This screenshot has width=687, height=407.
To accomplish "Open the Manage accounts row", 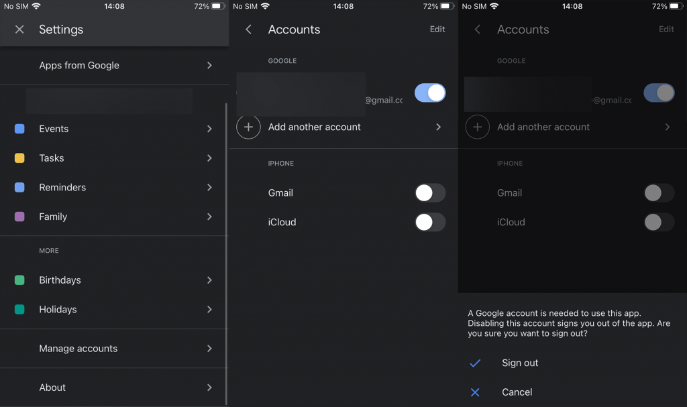I will (x=114, y=348).
